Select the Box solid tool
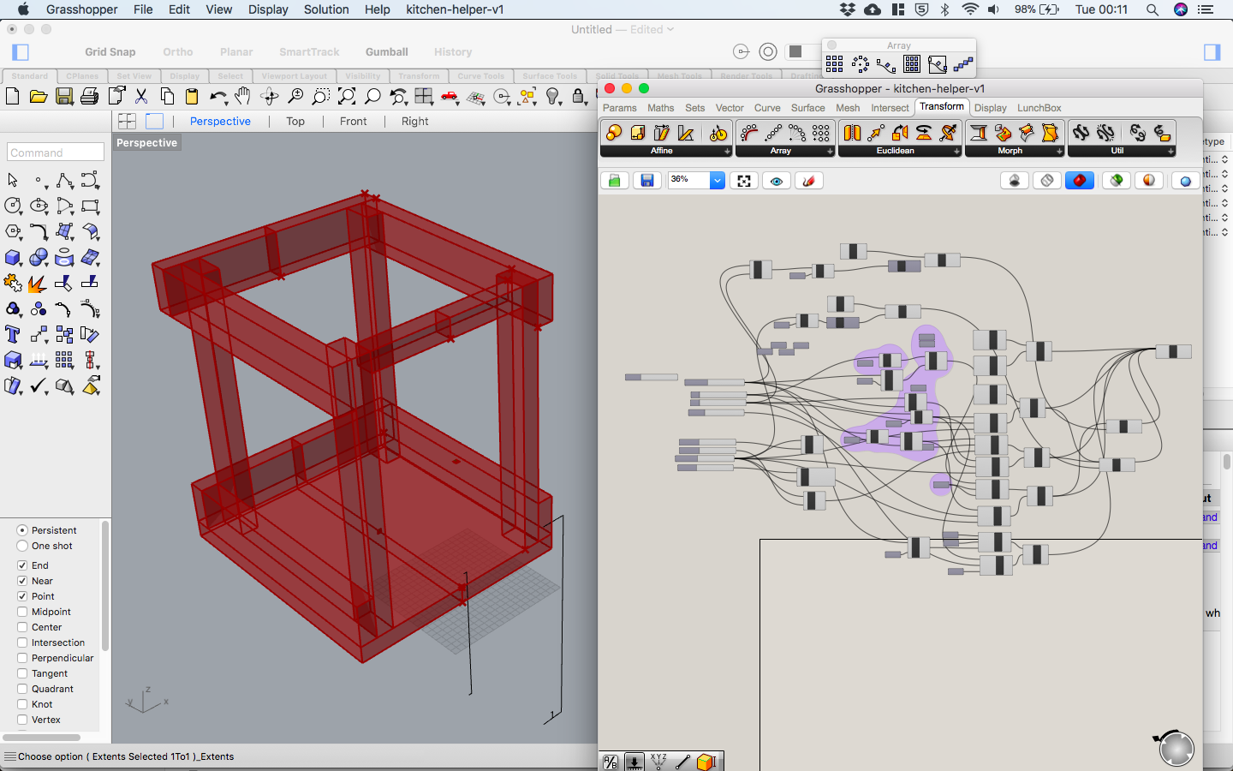 point(13,258)
